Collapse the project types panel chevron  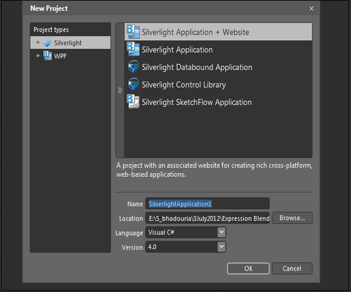pos(120,90)
